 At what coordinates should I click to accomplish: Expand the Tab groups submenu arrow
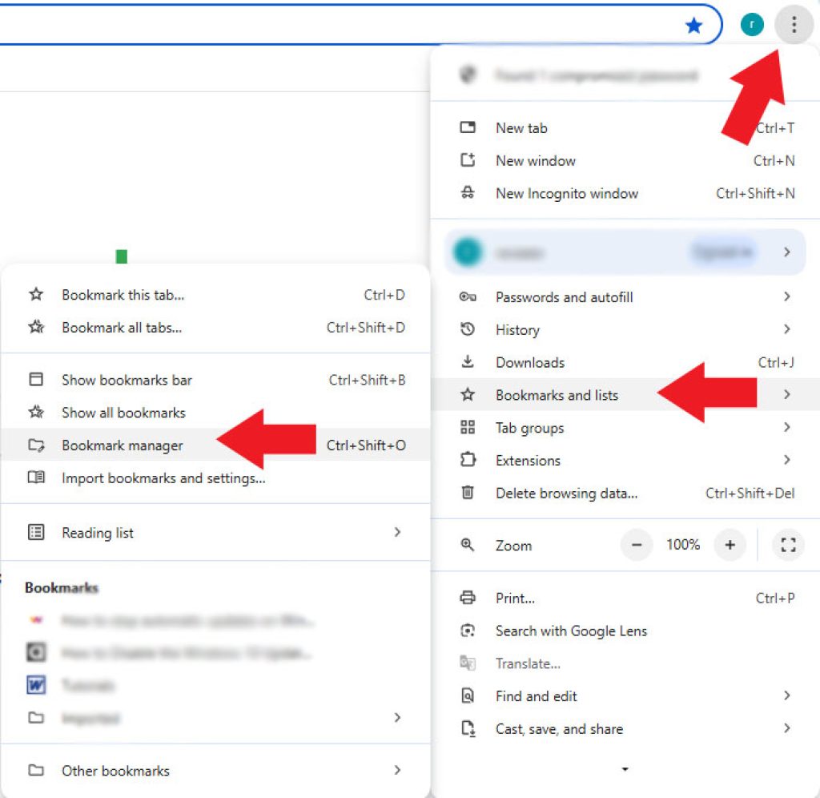[787, 427]
